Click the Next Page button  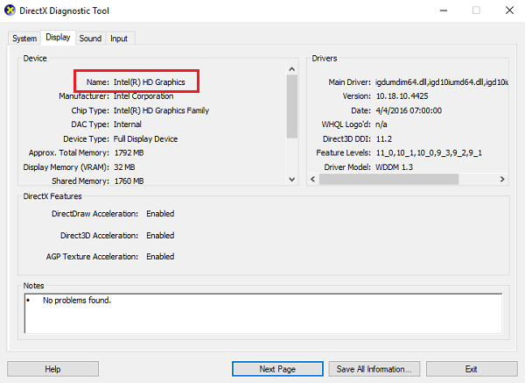280,369
